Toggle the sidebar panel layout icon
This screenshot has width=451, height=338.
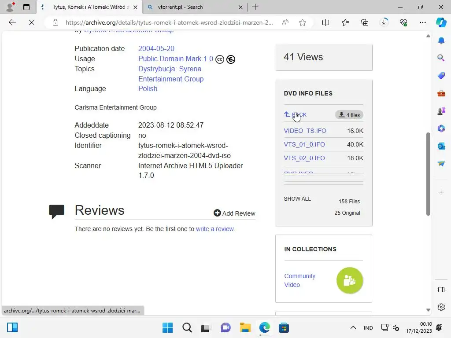pos(441,290)
